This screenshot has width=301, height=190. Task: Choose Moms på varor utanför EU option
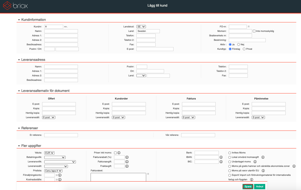pyautogui.click(x=230, y=171)
